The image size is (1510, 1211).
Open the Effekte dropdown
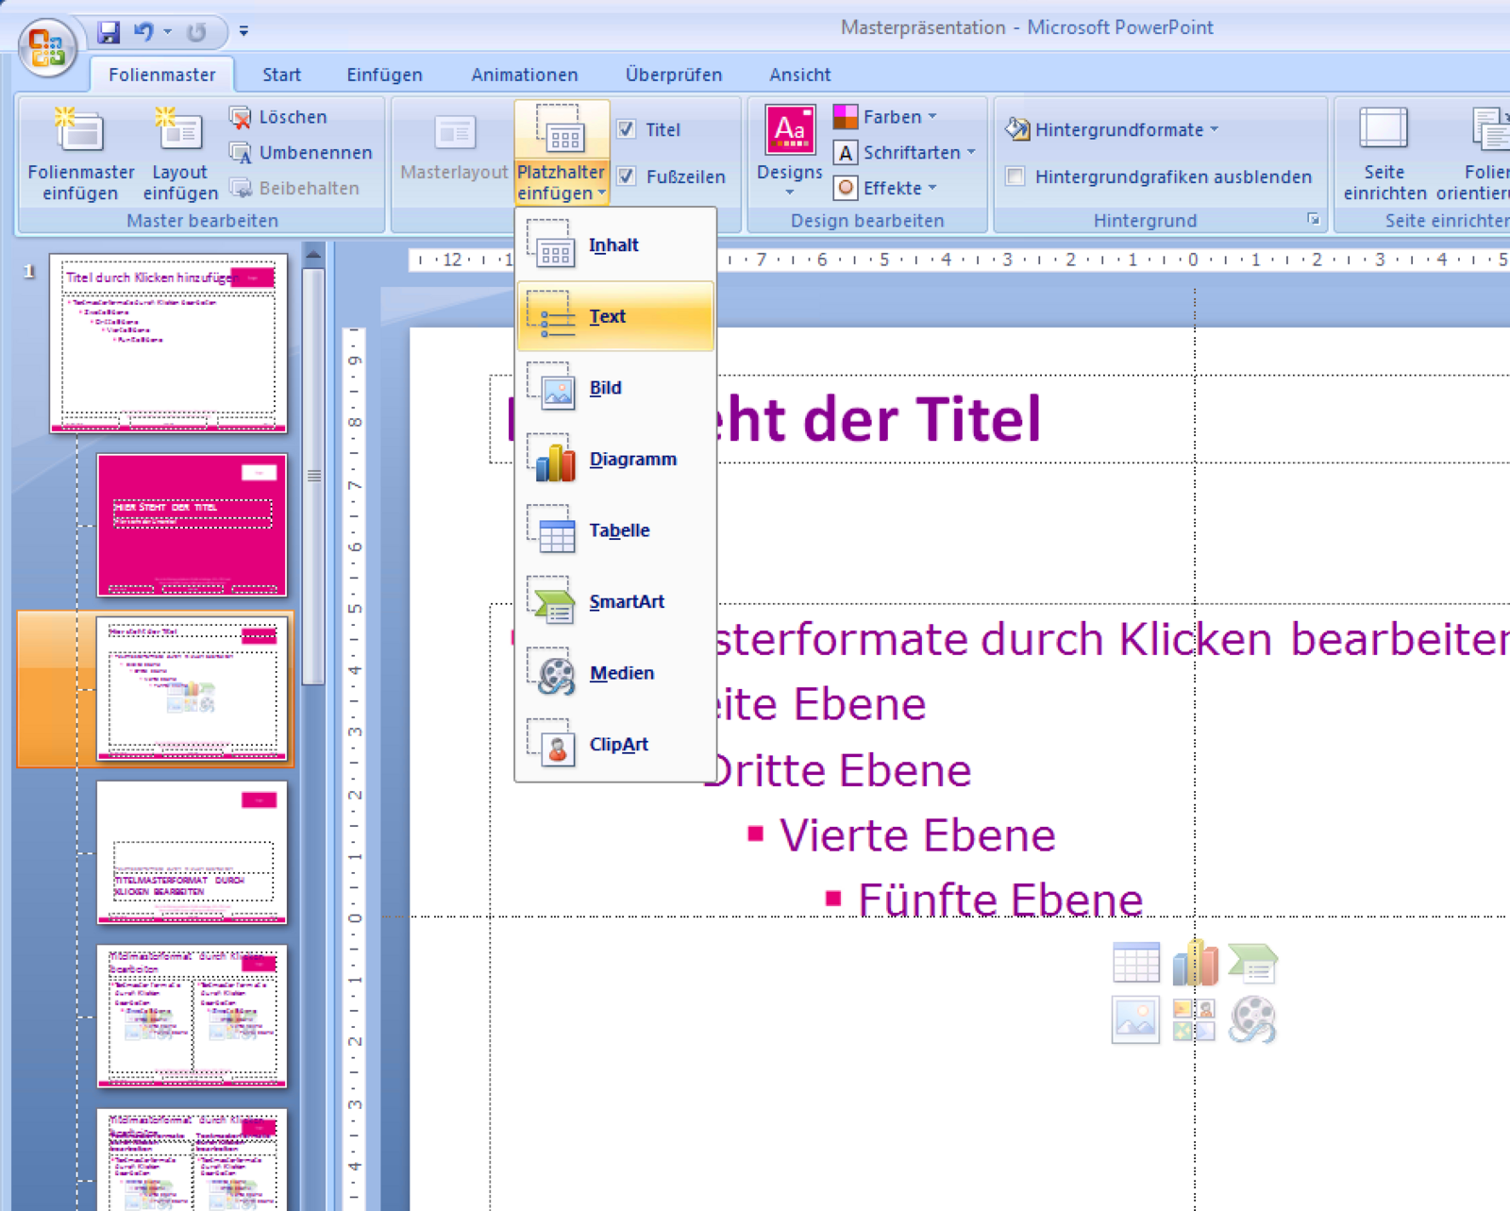[887, 188]
